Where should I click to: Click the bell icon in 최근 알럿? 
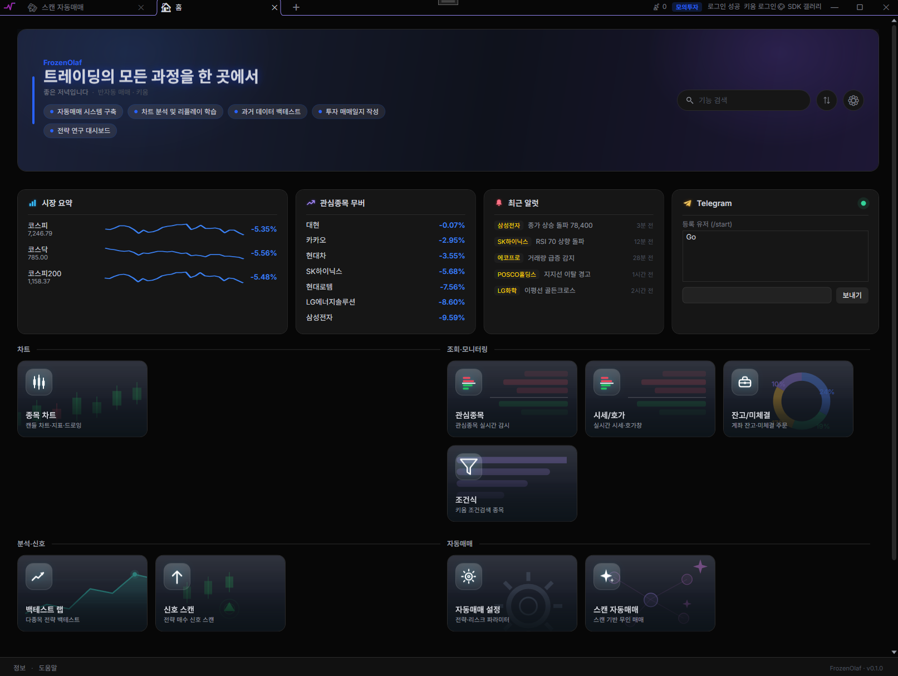click(499, 203)
